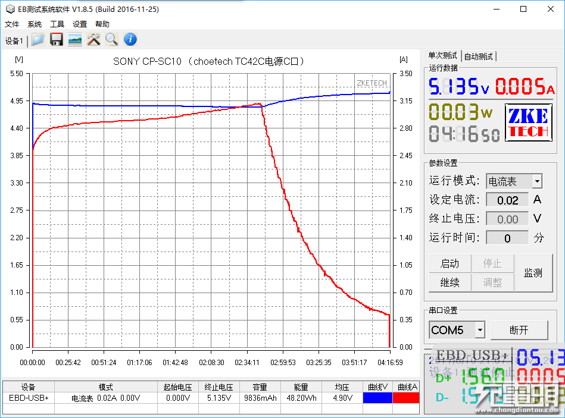Click the blue voltage readout in 运行数据
The image size is (565, 418).
pos(458,86)
